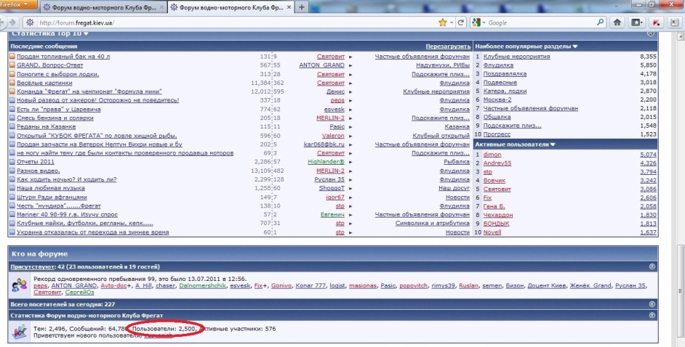Open thread Украина отказалась от перехода на зимнее время
The height and width of the screenshot is (347, 685).
point(92,232)
